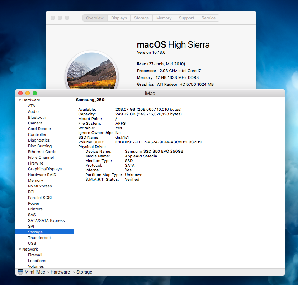Select SAS in the sidebar
This screenshot has width=298, height=285.
click(32, 215)
